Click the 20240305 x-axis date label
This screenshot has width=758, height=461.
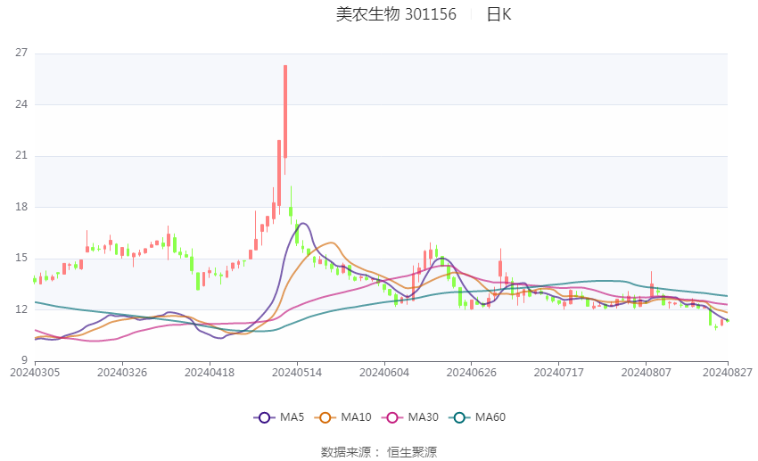pos(35,373)
